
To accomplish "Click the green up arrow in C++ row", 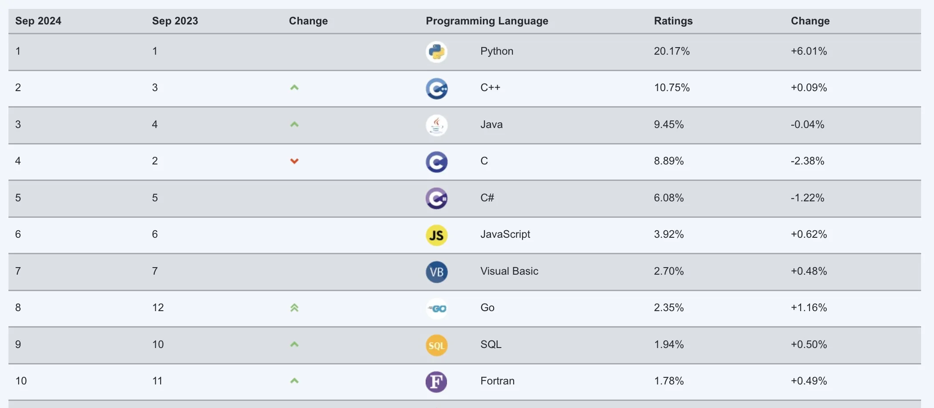I will [294, 88].
